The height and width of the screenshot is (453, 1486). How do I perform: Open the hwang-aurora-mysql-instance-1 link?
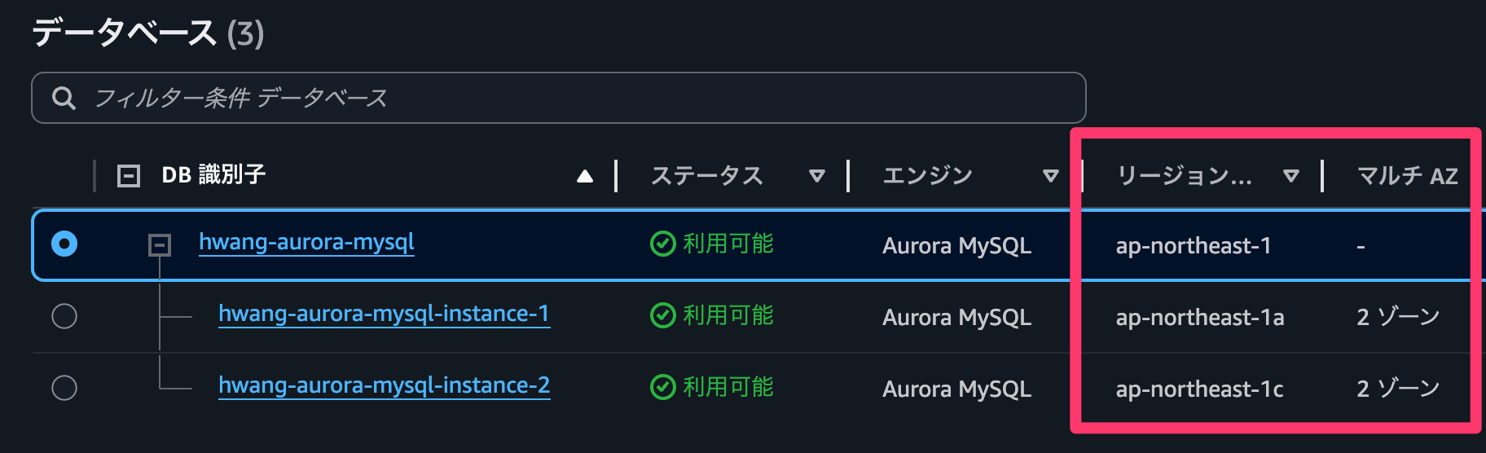pyautogui.click(x=384, y=314)
